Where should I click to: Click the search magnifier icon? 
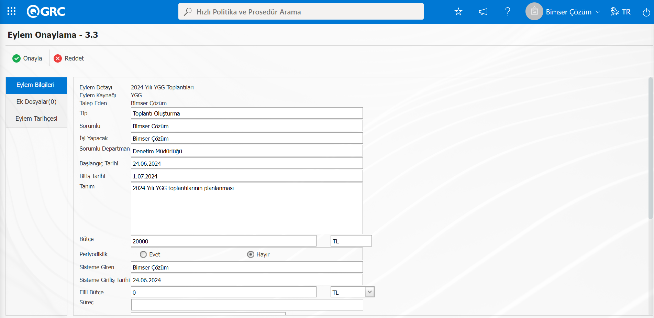tap(188, 12)
